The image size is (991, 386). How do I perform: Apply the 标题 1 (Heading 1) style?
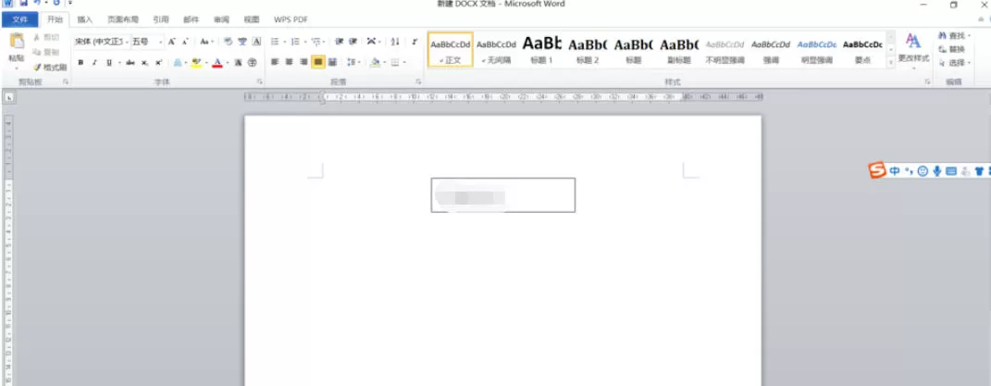click(x=541, y=50)
